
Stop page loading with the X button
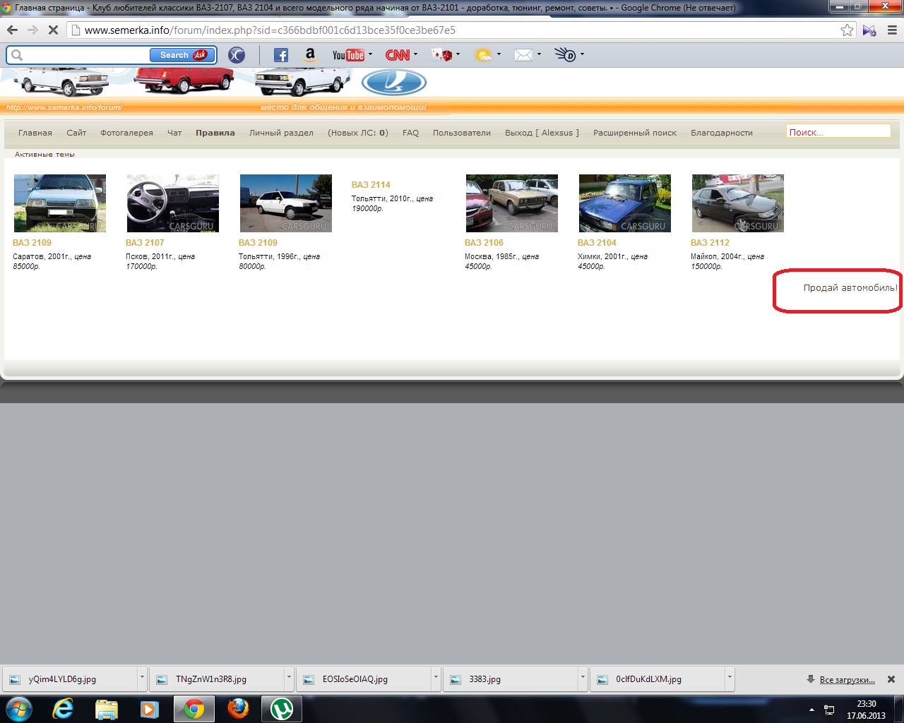52,30
